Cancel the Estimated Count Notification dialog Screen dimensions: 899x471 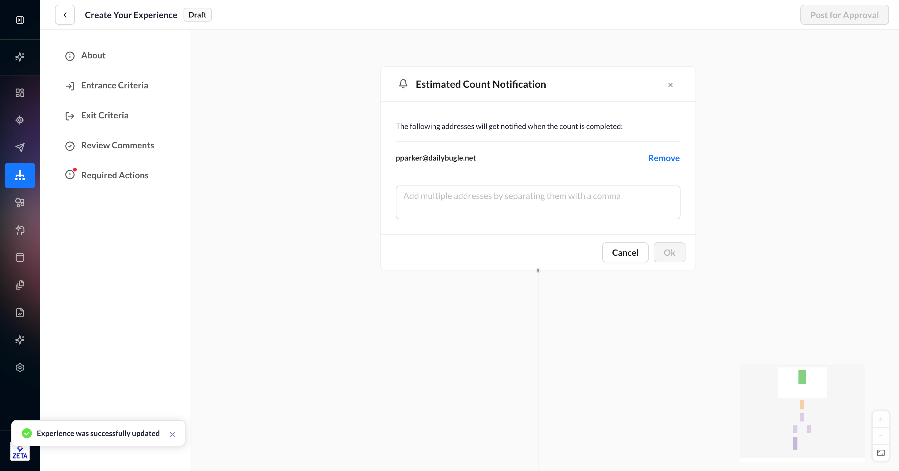(x=625, y=252)
